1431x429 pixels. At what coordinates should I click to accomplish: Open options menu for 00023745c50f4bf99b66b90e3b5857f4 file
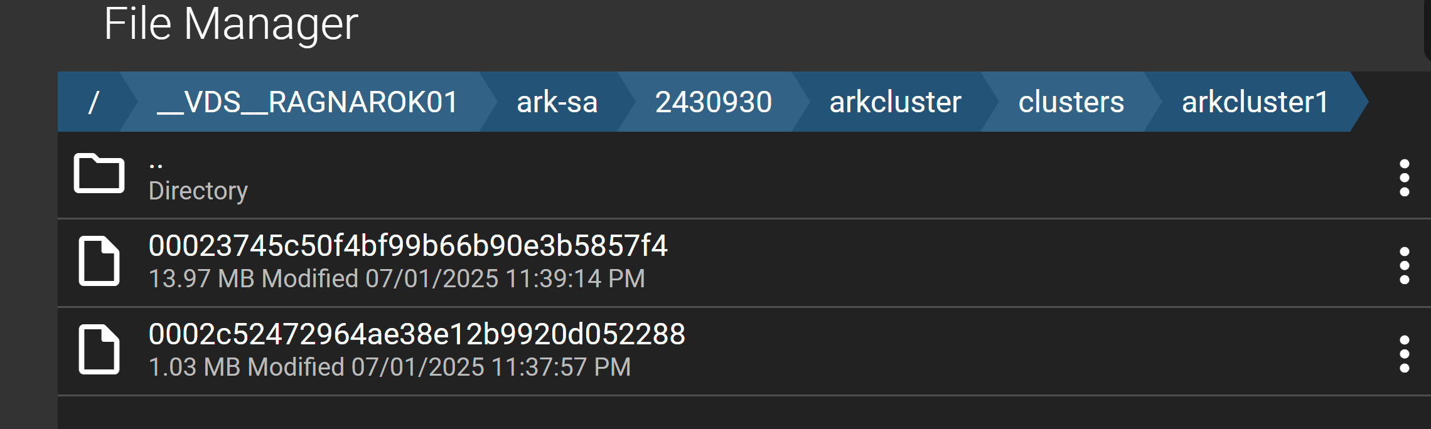pyautogui.click(x=1405, y=265)
